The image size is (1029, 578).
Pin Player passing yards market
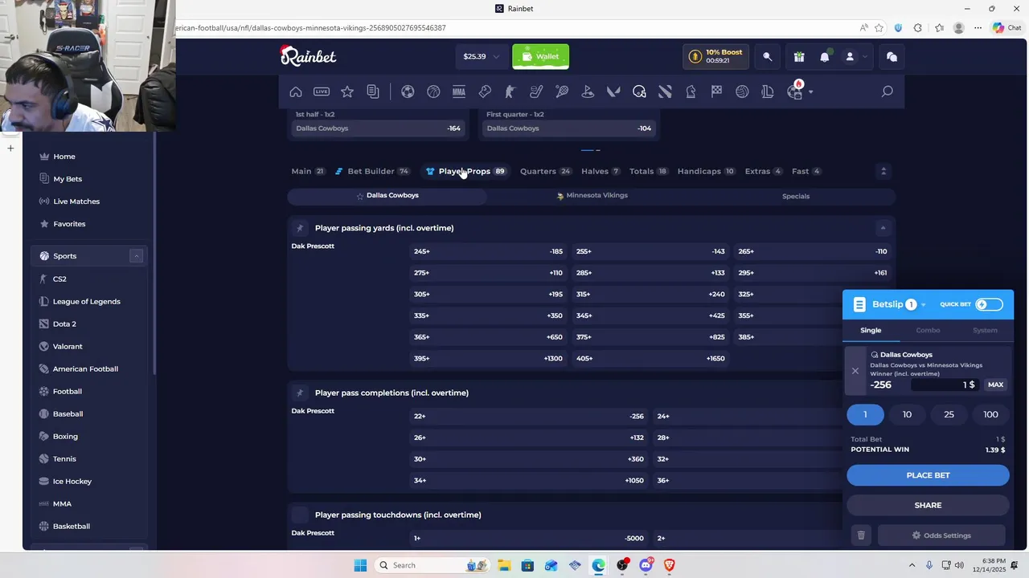pyautogui.click(x=300, y=228)
